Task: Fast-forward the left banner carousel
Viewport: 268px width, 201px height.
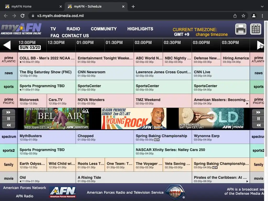Action: pyautogui.click(x=9, y=112)
